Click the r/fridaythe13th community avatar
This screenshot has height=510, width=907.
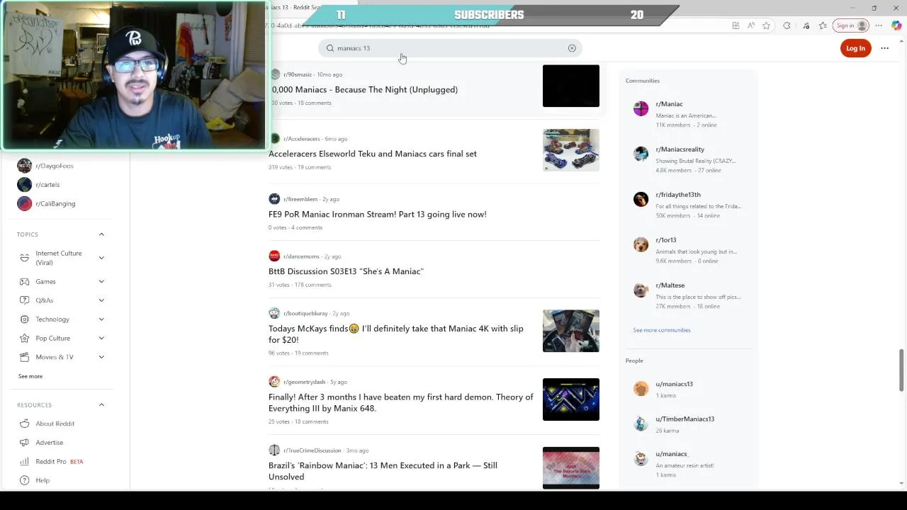click(x=641, y=199)
